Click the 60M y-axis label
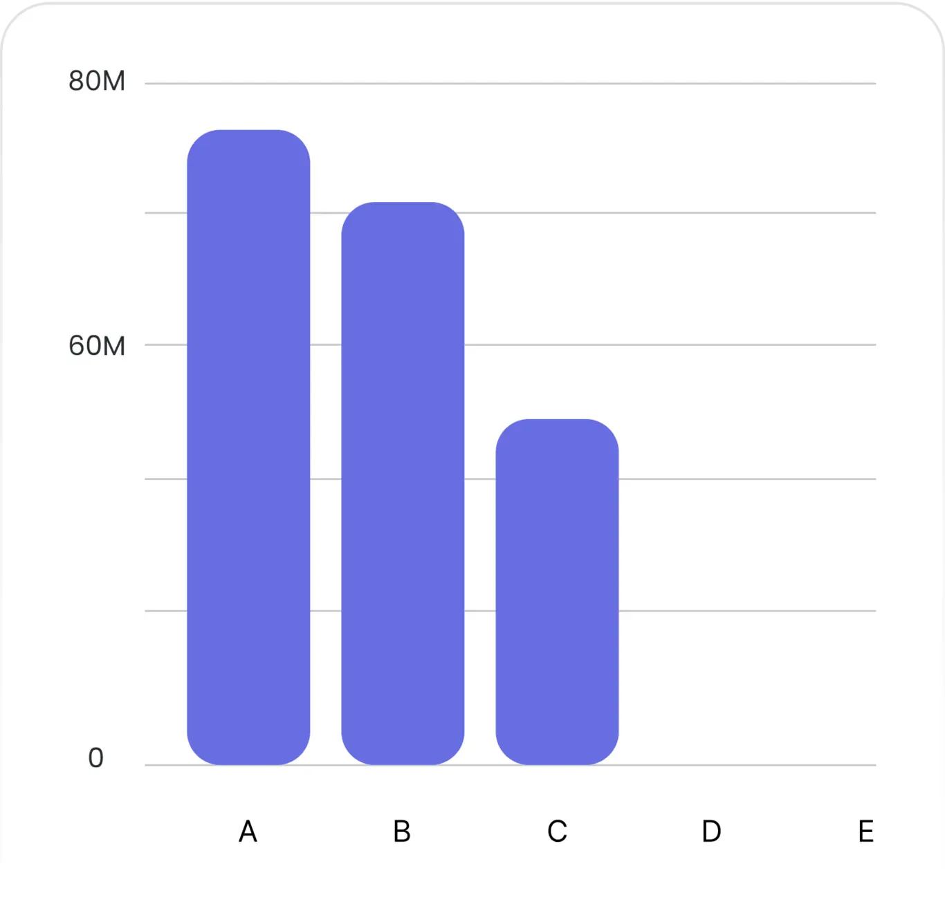The width and height of the screenshot is (945, 911). (97, 345)
